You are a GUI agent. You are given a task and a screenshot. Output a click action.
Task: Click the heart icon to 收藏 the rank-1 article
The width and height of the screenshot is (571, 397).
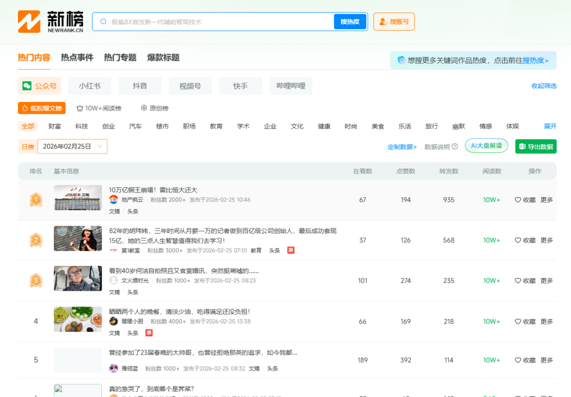point(517,200)
